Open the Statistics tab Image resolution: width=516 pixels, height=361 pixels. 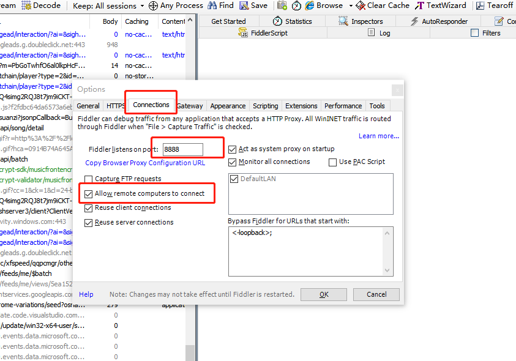pos(292,21)
